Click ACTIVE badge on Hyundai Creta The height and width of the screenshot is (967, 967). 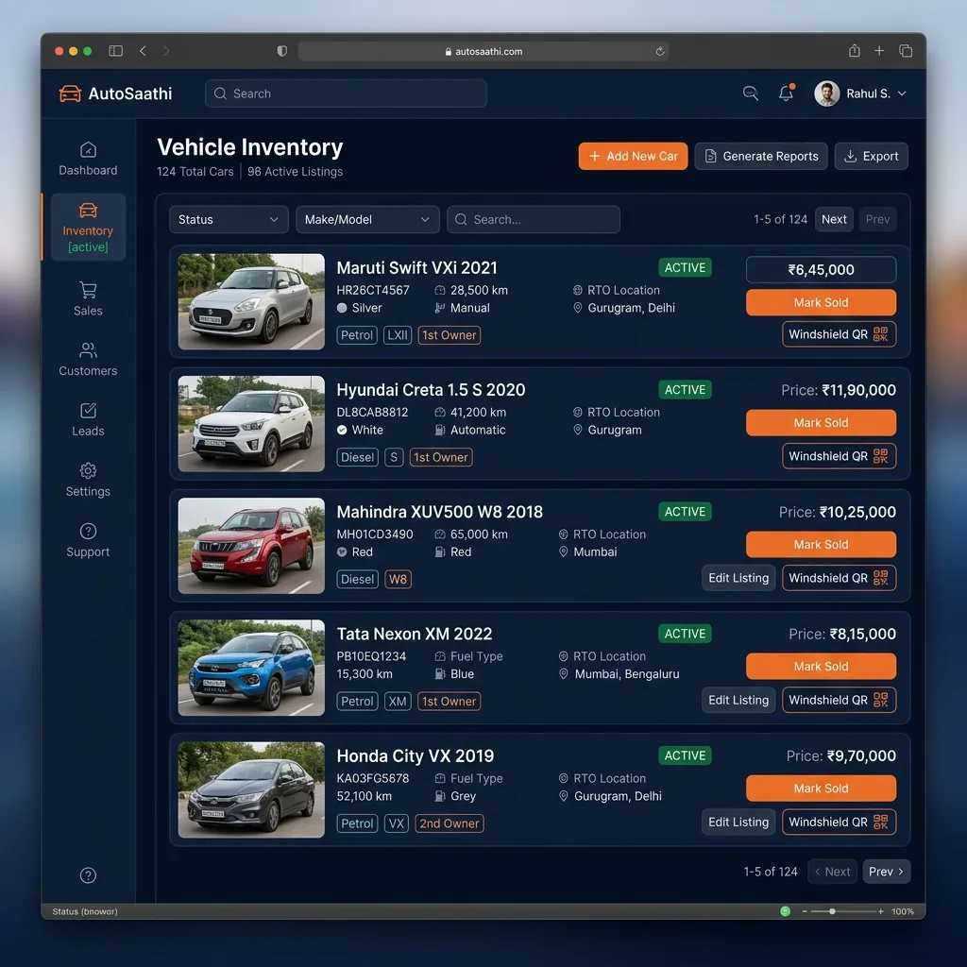pyautogui.click(x=685, y=390)
